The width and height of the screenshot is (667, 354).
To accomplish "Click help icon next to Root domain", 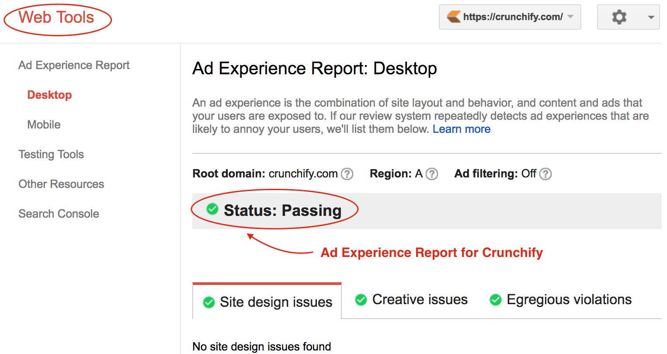I will [347, 174].
